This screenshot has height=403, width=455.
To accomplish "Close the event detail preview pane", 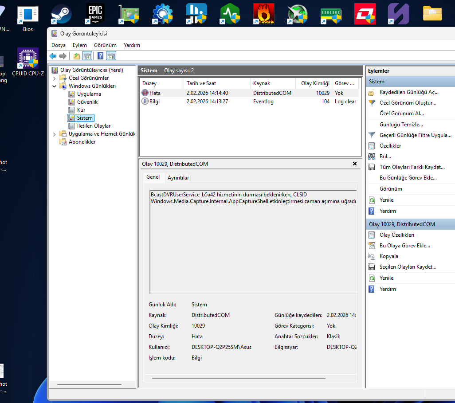I will (x=355, y=164).
